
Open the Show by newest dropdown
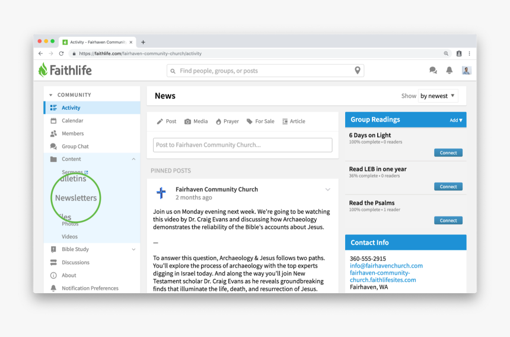[438, 96]
